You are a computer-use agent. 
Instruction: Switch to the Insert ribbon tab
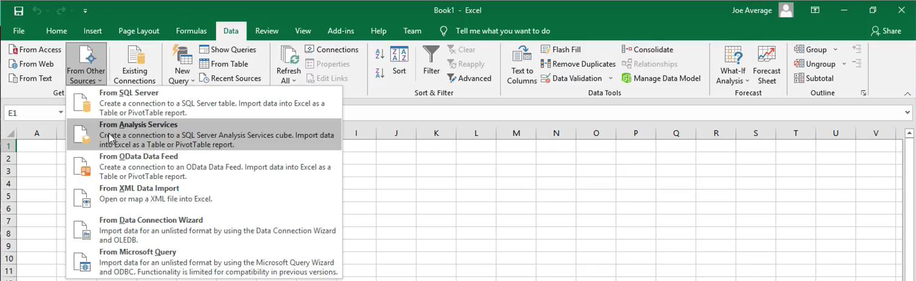tap(93, 31)
